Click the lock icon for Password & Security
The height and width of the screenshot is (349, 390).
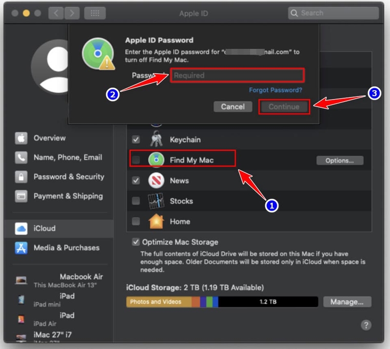pos(21,177)
